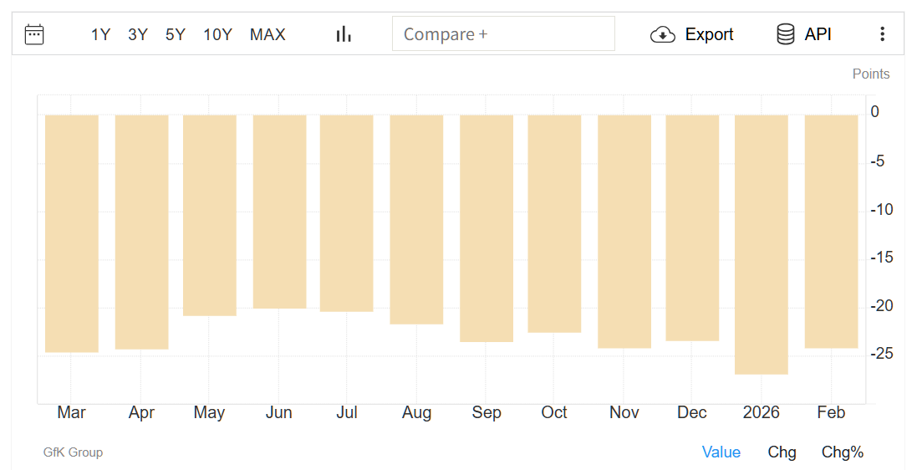This screenshot has width=917, height=470.
Task: Click the Export text label
Action: pos(709,34)
